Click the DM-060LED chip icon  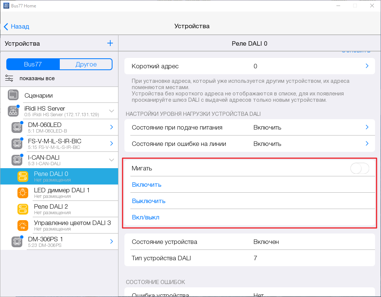[x=16, y=127]
